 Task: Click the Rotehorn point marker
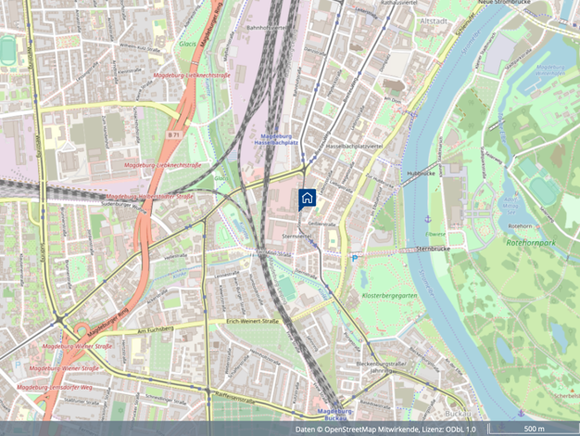(x=537, y=226)
